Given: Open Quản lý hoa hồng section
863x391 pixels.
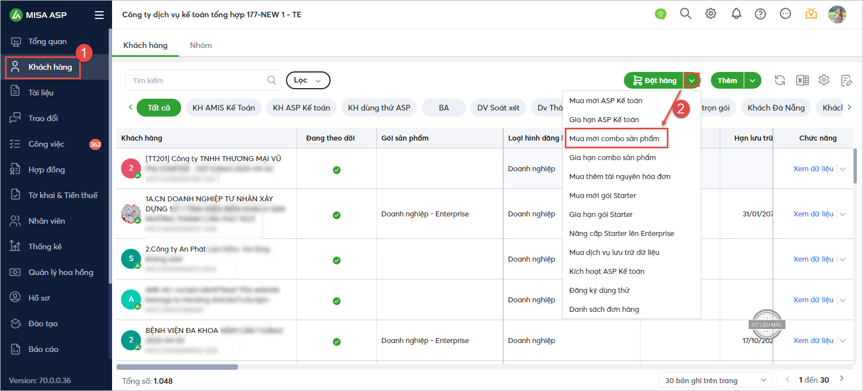Looking at the screenshot, I should click(x=61, y=272).
